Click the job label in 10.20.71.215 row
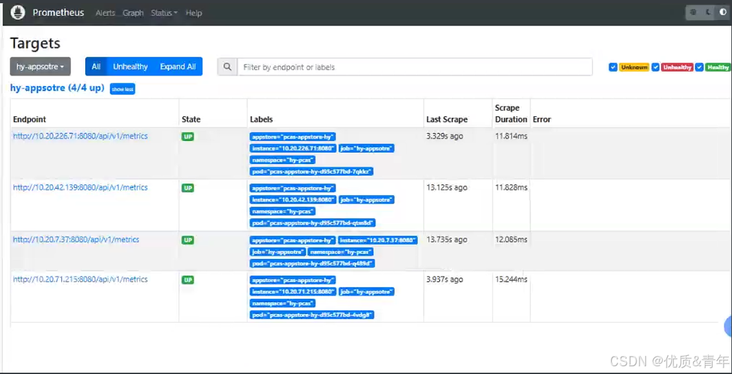Viewport: 732px width, 374px height. (367, 292)
